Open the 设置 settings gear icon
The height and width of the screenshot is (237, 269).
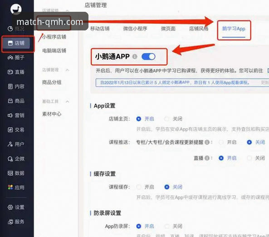[x=10, y=207]
